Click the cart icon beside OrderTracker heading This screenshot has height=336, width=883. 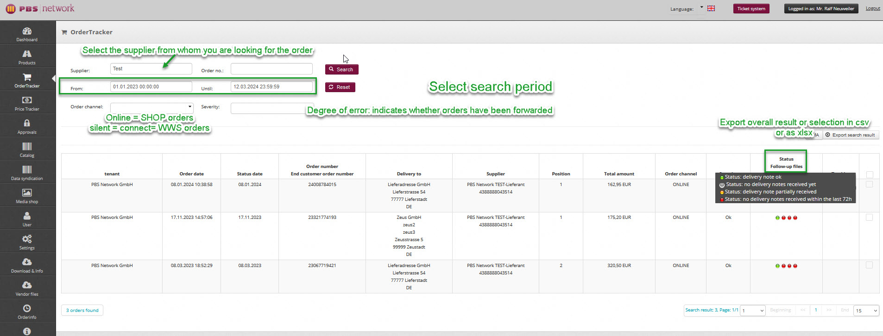tap(64, 32)
